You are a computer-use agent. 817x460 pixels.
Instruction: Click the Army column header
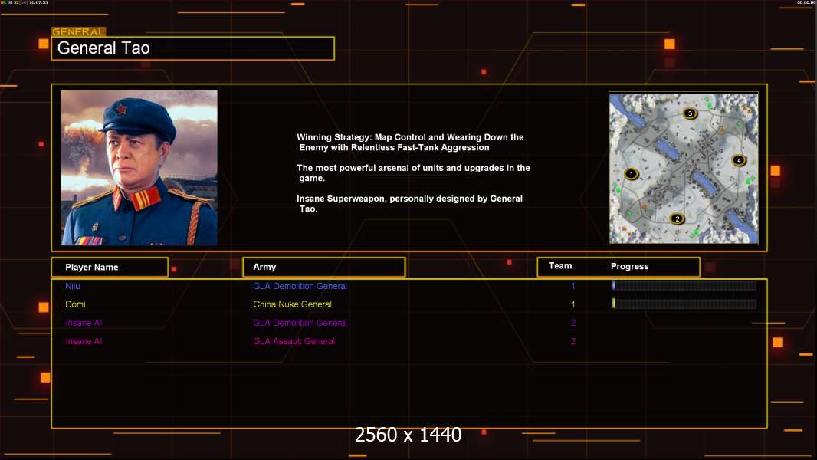tap(323, 267)
